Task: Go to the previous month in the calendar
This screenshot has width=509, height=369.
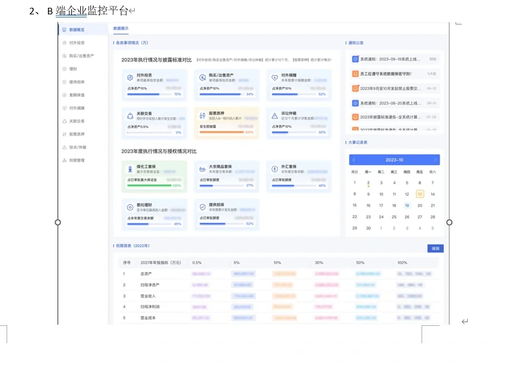Action: 353,159
